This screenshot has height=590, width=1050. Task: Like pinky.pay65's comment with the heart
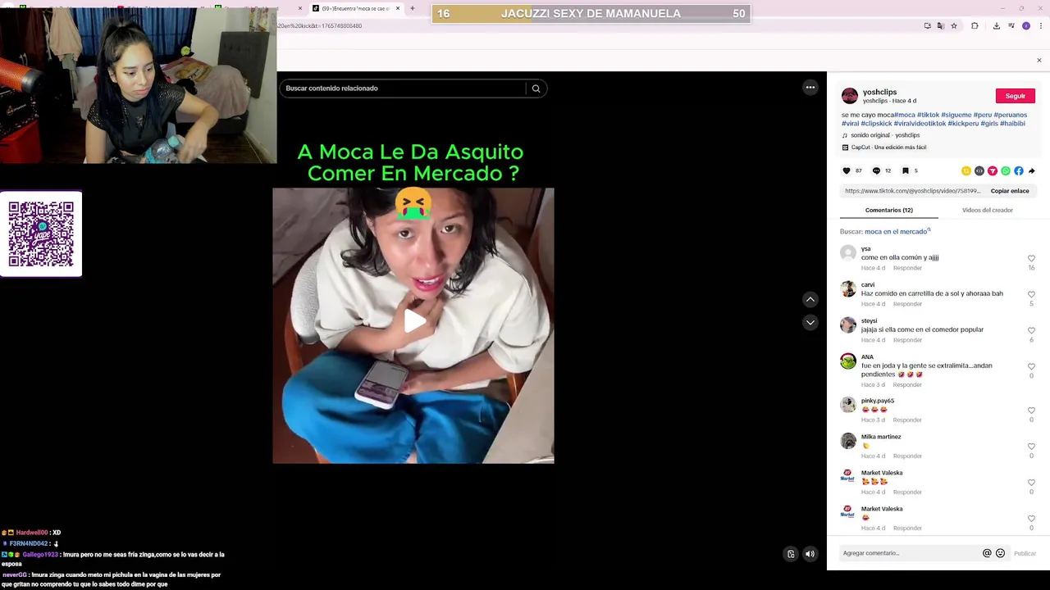click(x=1031, y=411)
